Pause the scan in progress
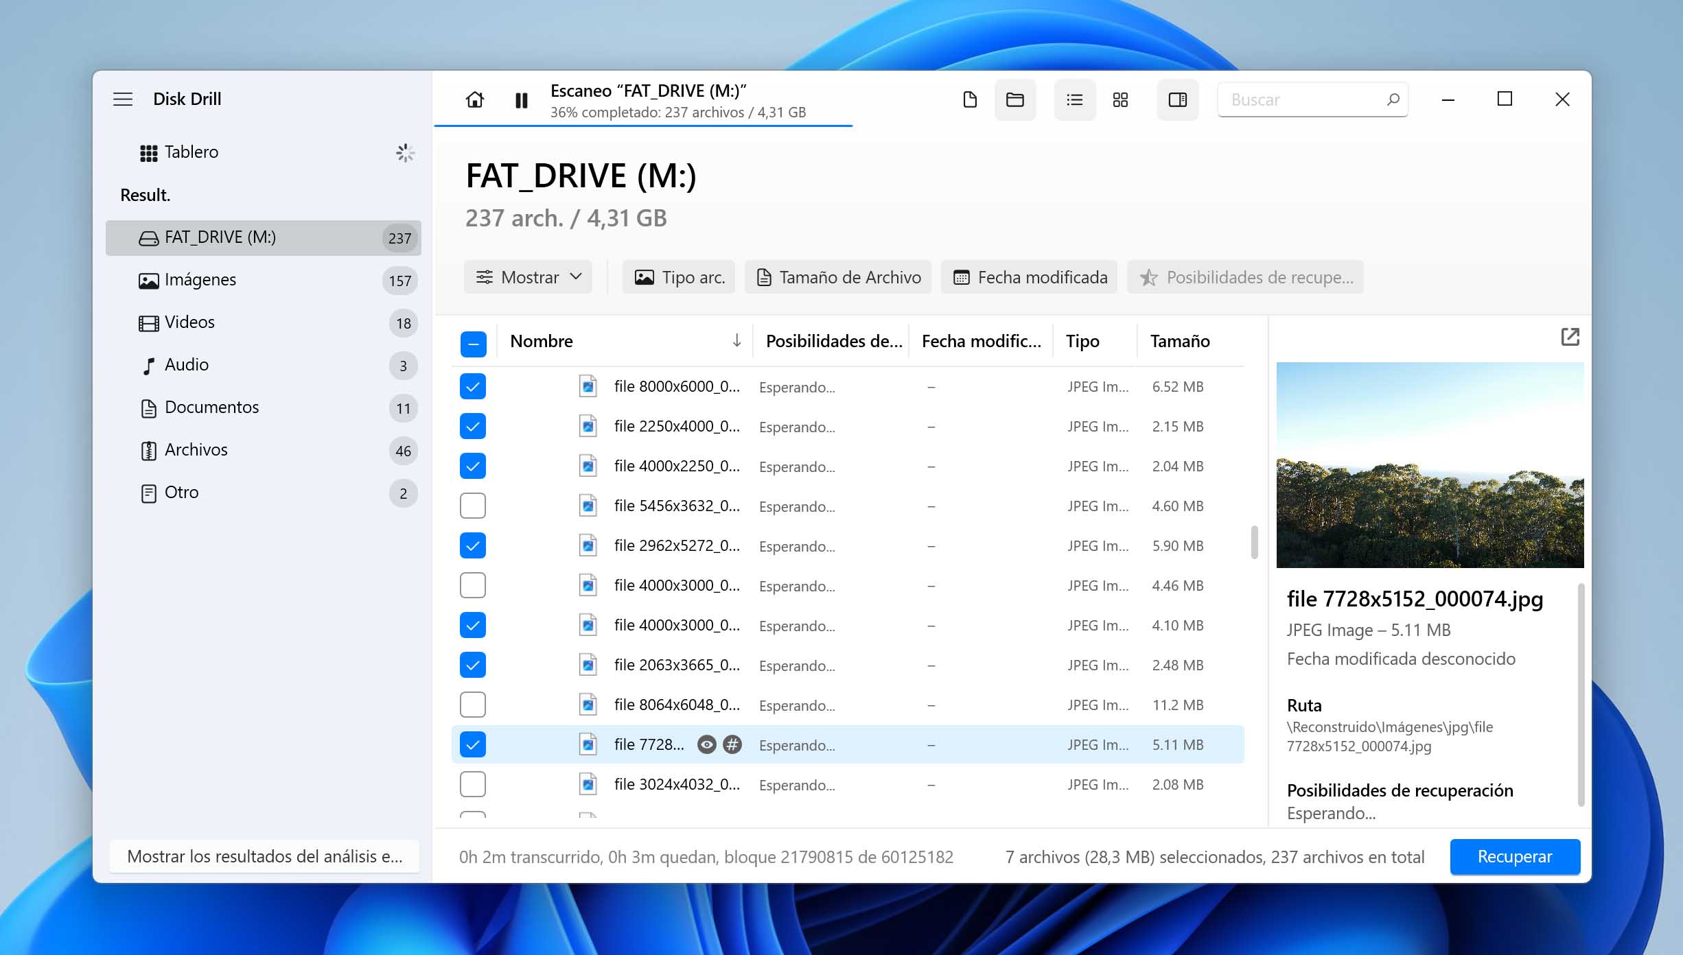Viewport: 1683px width, 955px height. [522, 100]
